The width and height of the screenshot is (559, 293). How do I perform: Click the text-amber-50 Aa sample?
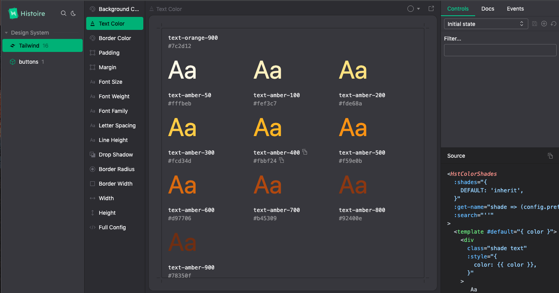[182, 71]
